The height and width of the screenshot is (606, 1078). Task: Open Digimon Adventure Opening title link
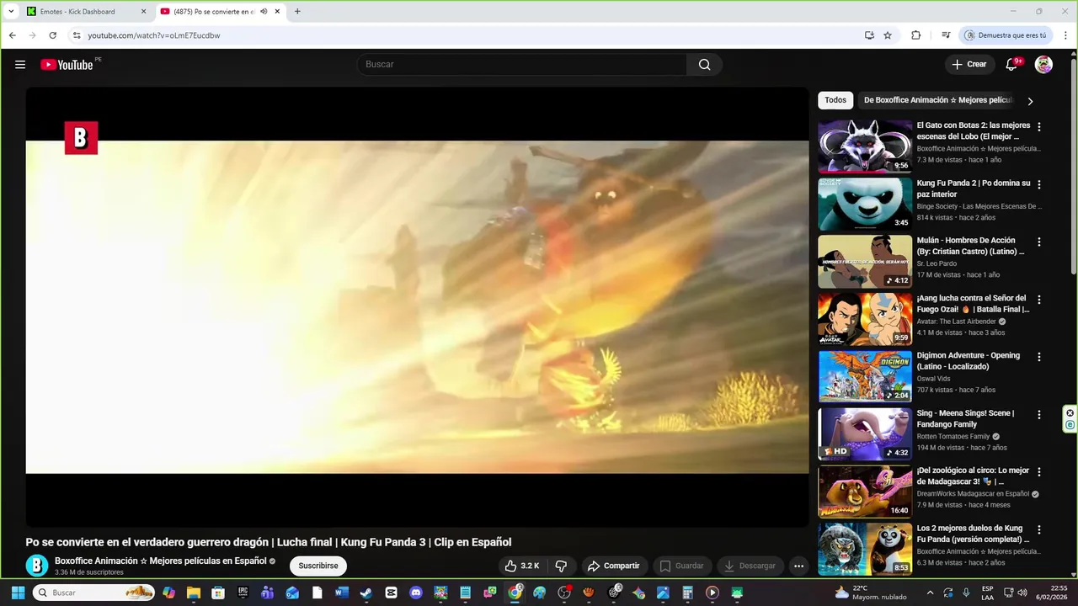(x=969, y=361)
